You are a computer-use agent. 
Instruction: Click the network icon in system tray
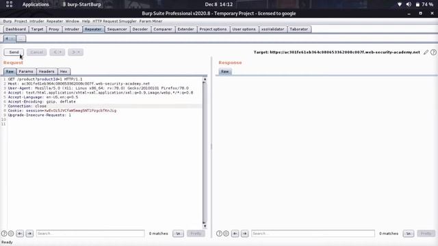(x=400, y=5)
